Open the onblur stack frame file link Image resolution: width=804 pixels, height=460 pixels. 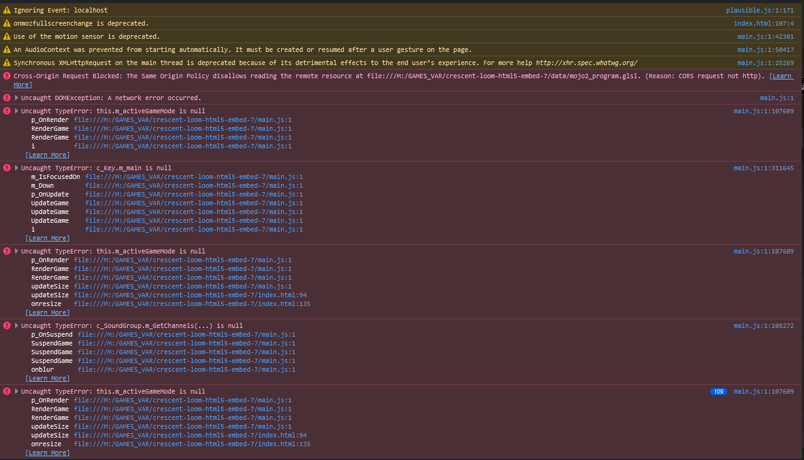point(186,370)
